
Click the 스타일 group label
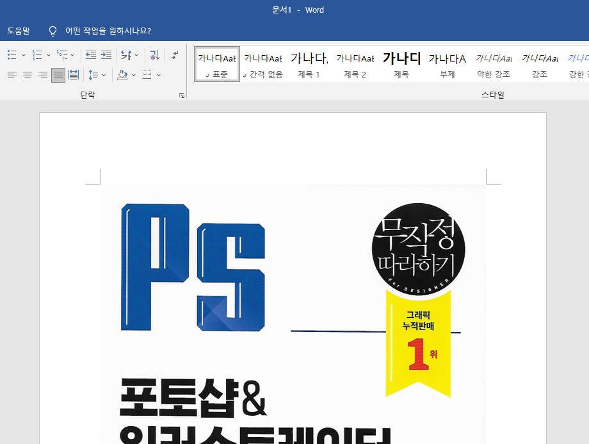pos(493,95)
